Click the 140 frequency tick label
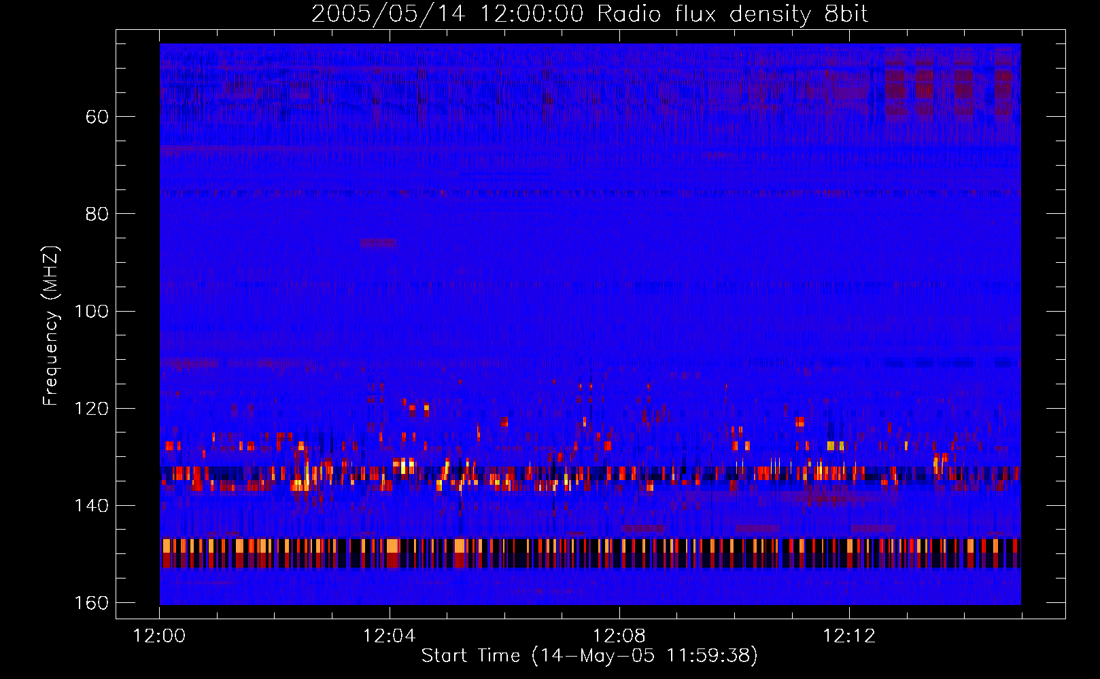 pos(92,506)
